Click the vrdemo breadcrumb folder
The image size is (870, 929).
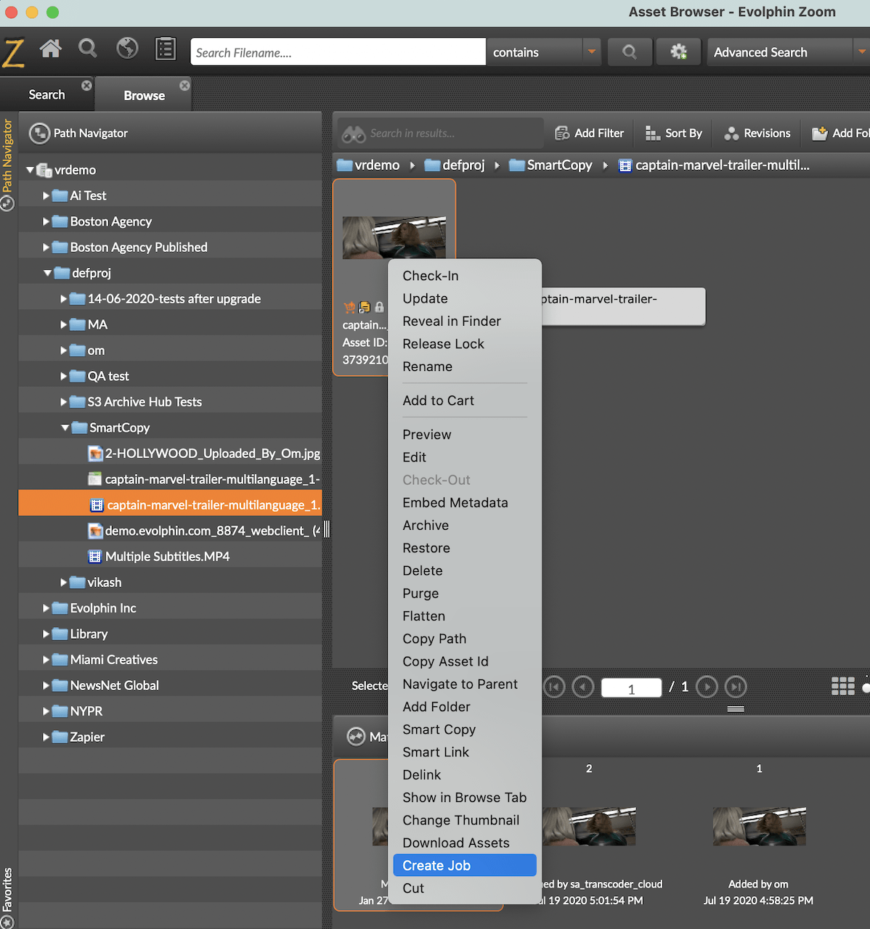369,165
